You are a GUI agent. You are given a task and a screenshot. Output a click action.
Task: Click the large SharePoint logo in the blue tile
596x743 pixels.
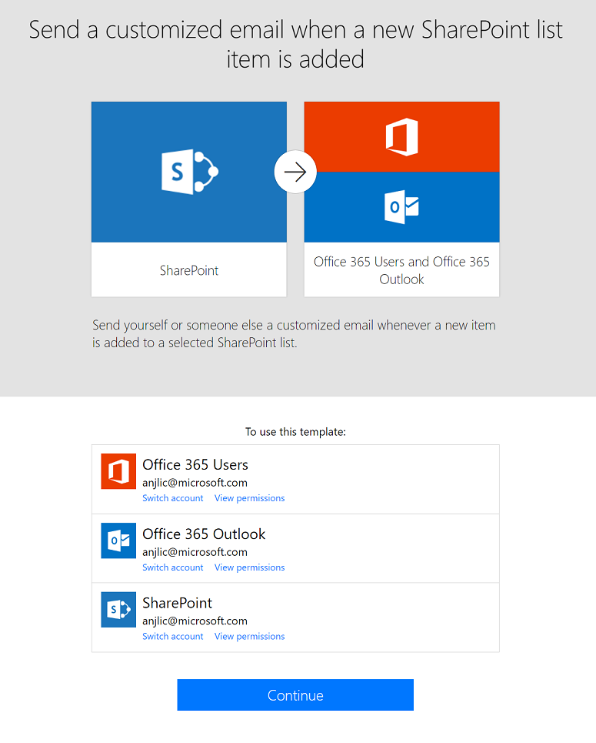tap(189, 172)
